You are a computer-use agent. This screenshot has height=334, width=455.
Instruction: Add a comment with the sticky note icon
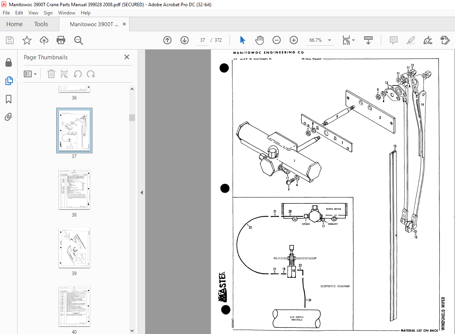click(393, 40)
